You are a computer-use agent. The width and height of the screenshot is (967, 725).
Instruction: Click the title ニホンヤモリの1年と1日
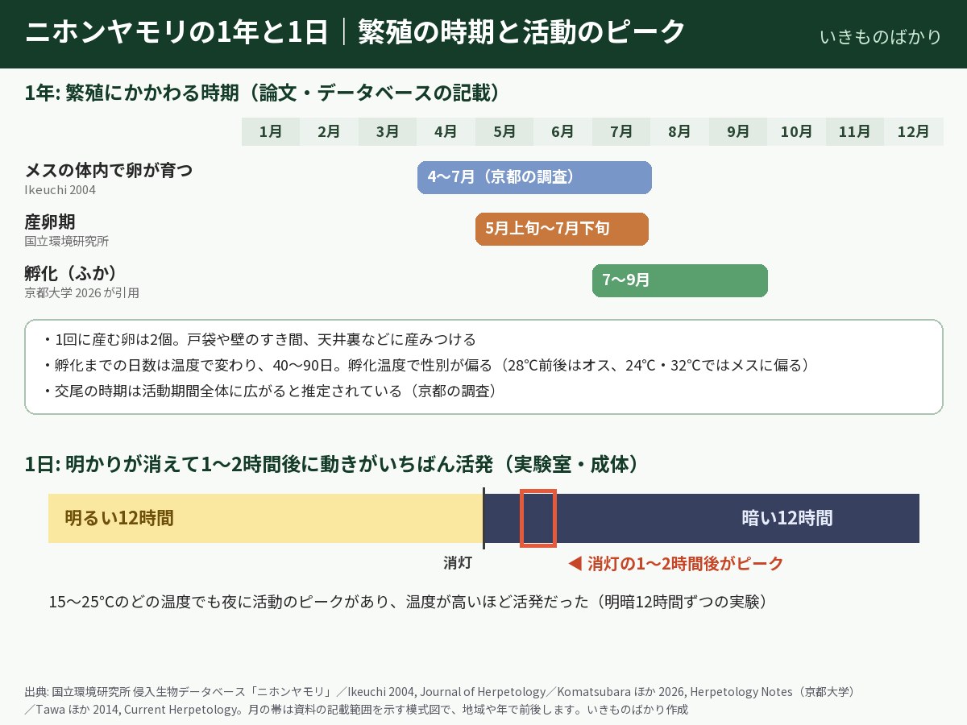click(x=177, y=32)
